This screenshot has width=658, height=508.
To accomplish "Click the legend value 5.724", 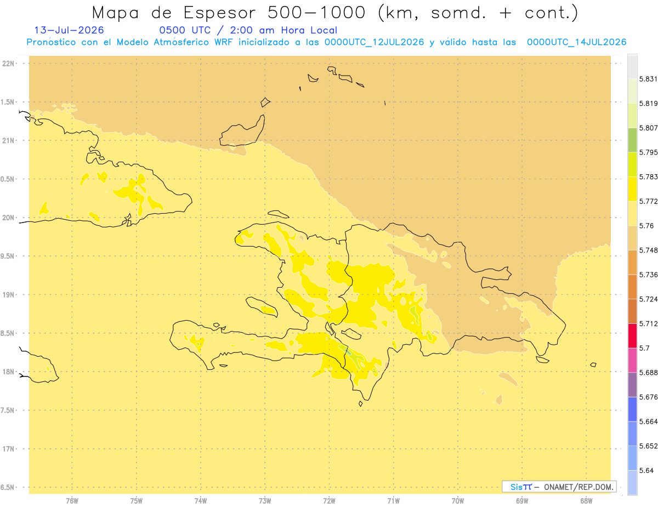I will click(648, 299).
